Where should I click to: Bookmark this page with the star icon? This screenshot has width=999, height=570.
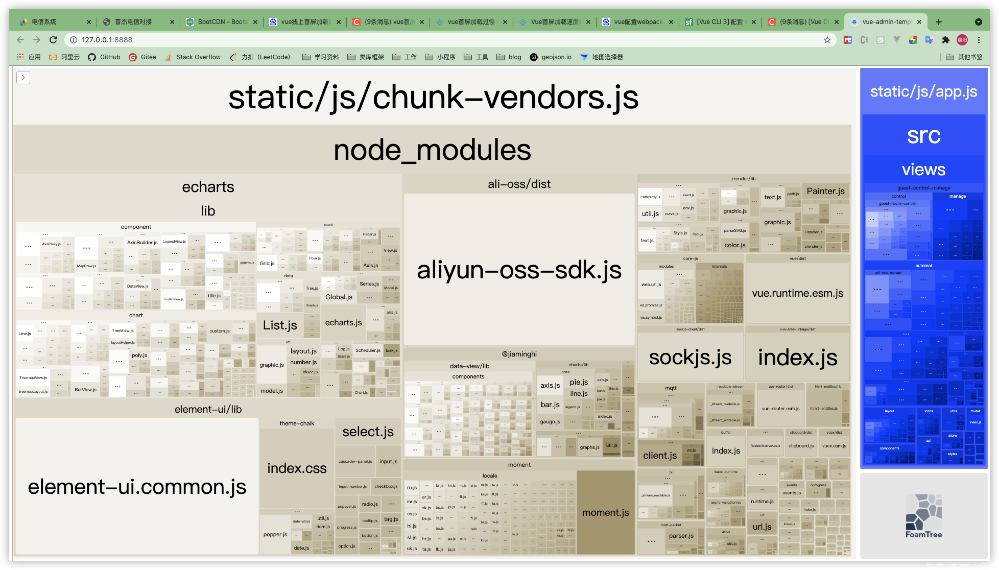[827, 40]
